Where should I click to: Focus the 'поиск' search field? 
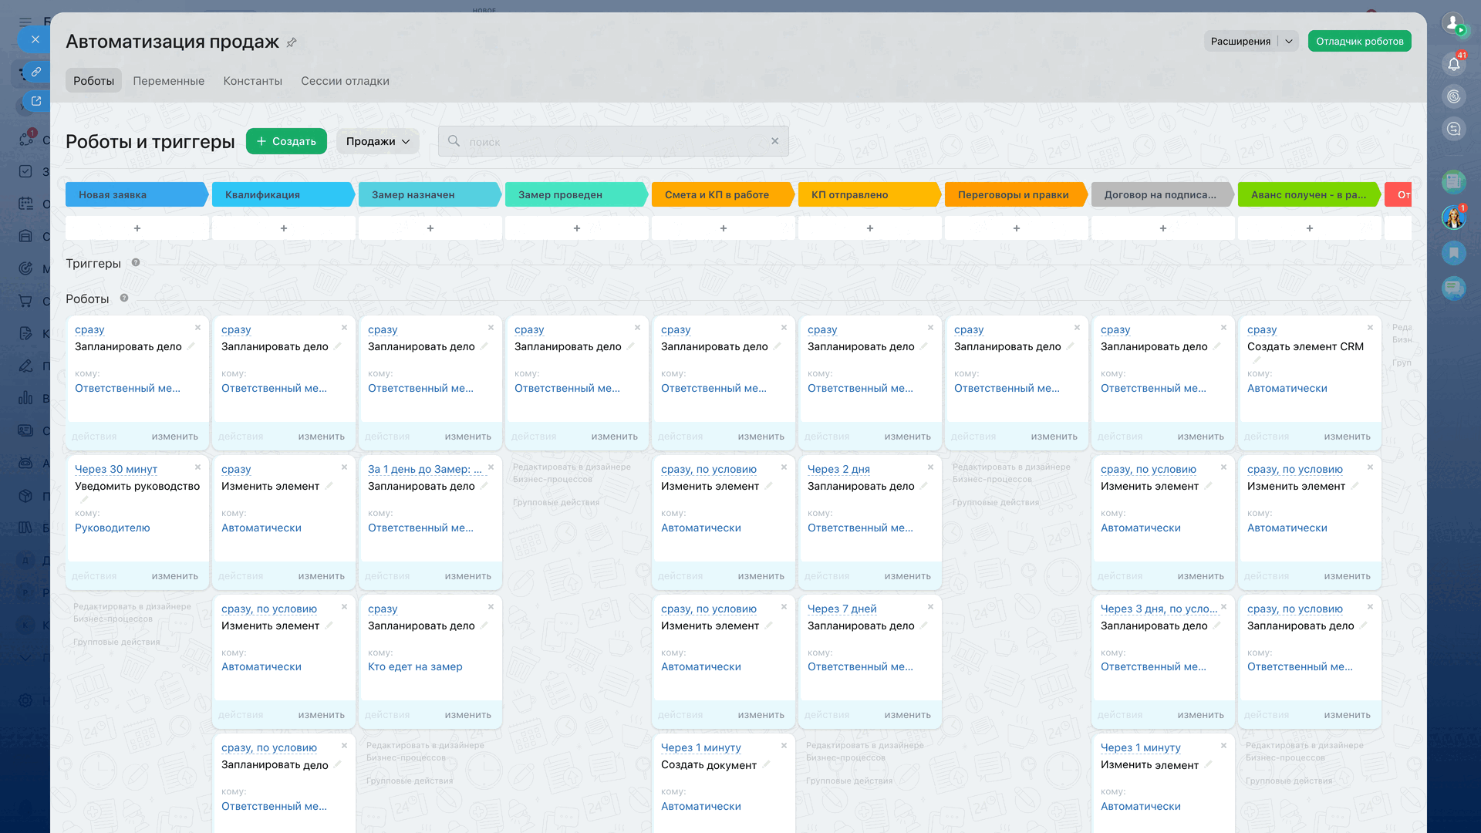pyautogui.click(x=613, y=141)
